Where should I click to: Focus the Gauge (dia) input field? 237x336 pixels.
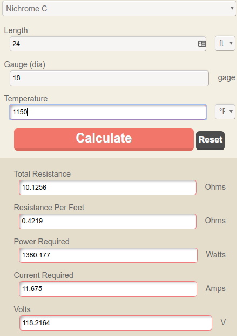pos(109,78)
